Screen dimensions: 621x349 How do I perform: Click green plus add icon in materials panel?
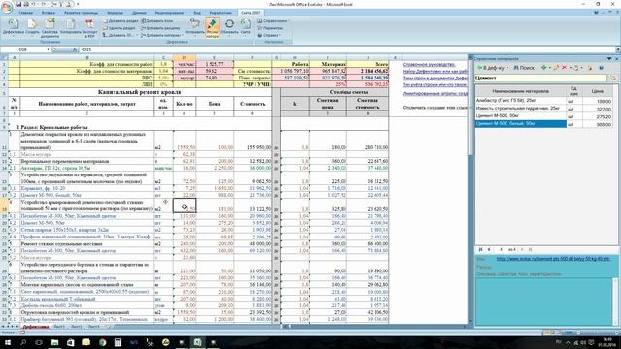[x=543, y=68]
